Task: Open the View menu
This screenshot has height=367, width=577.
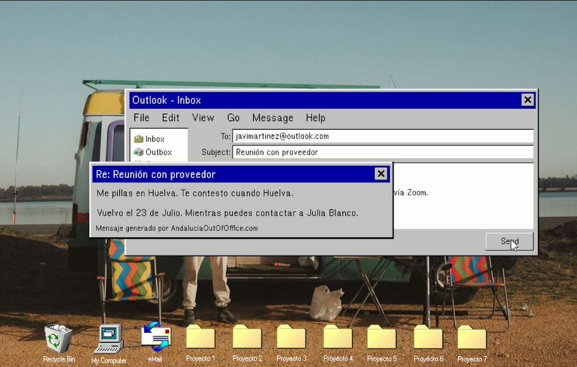Action: click(203, 118)
